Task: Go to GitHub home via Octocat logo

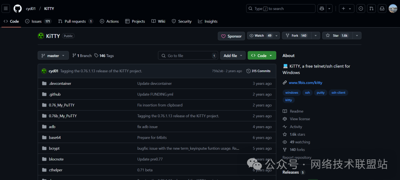Action: (18, 8)
